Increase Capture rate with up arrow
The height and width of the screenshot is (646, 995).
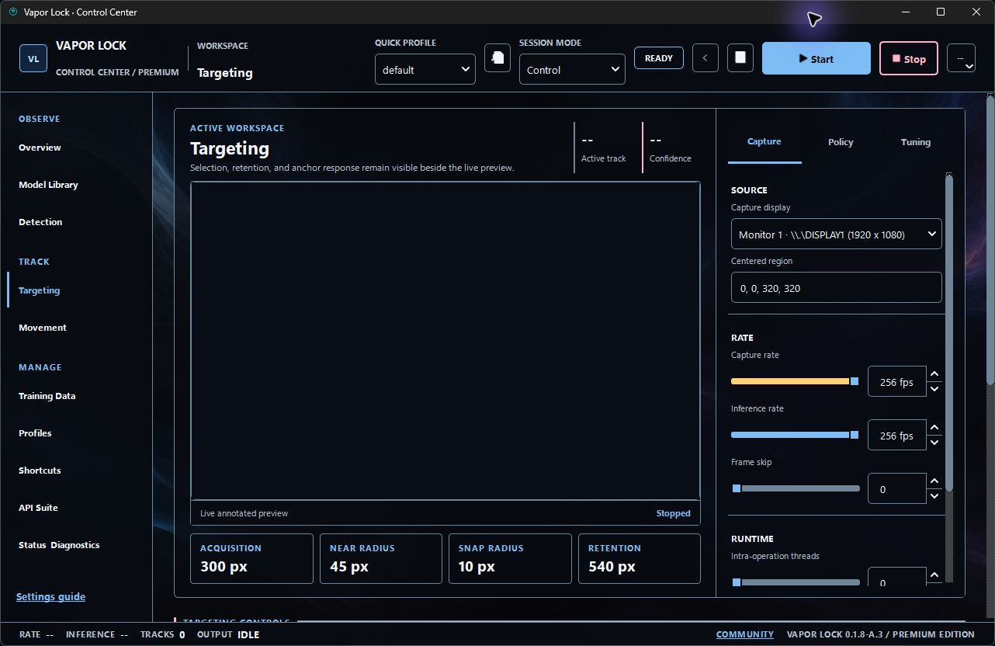pos(934,374)
